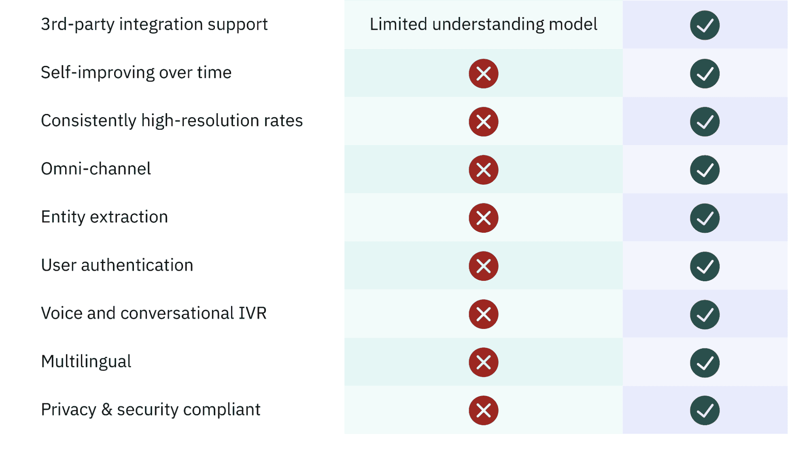Click the "Consistently high-resolution rates" label
This screenshot has width=809, height=455.
[x=172, y=120]
